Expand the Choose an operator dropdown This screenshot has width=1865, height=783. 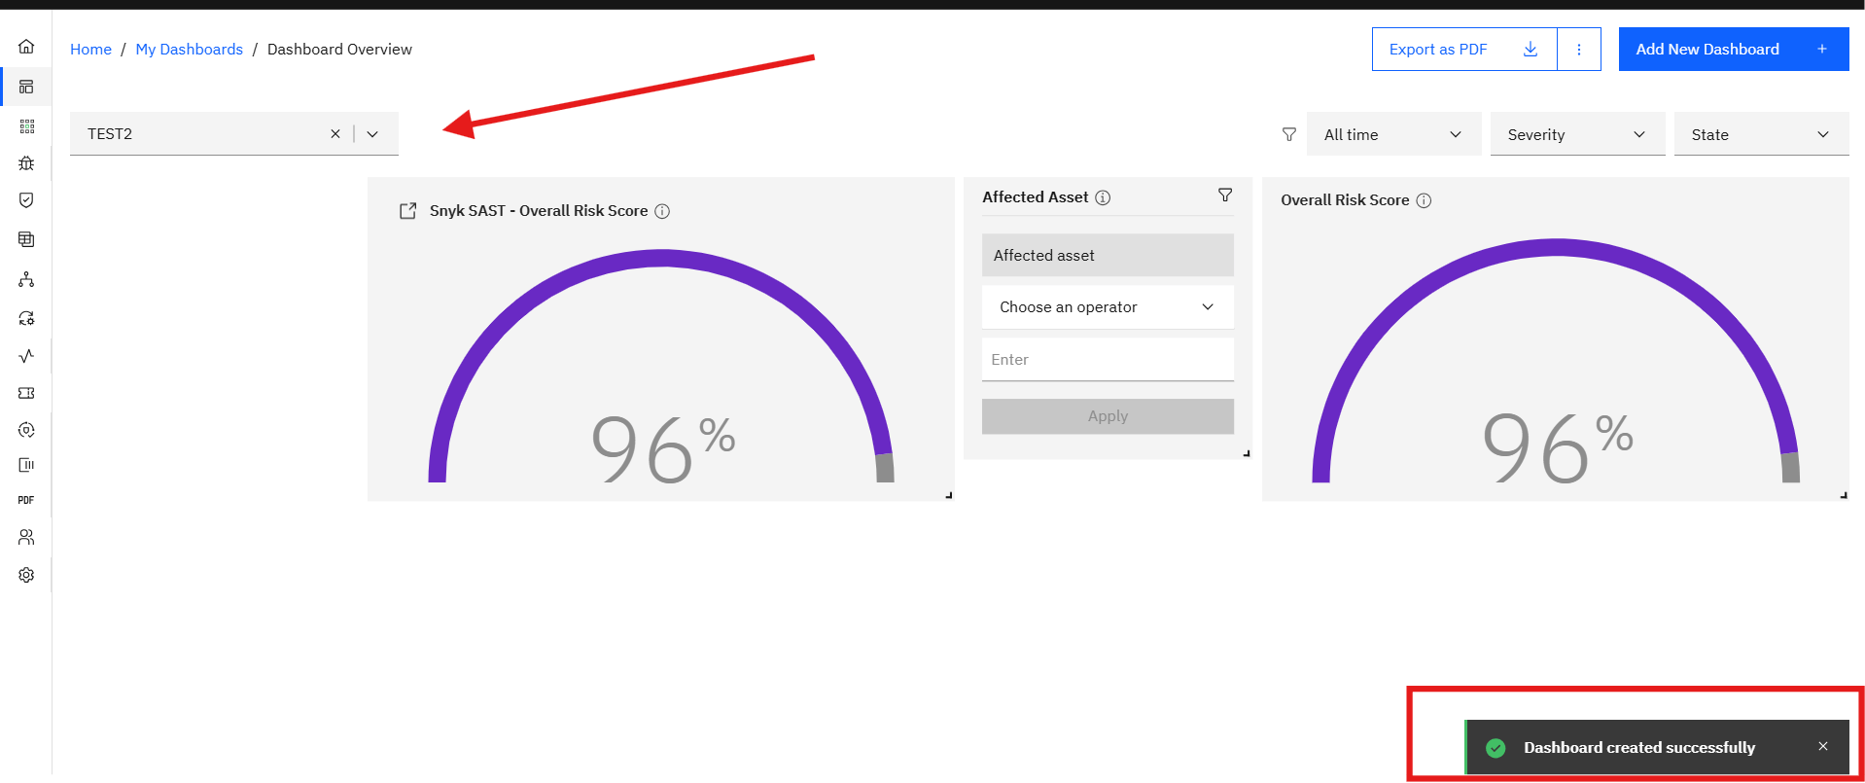(1108, 307)
